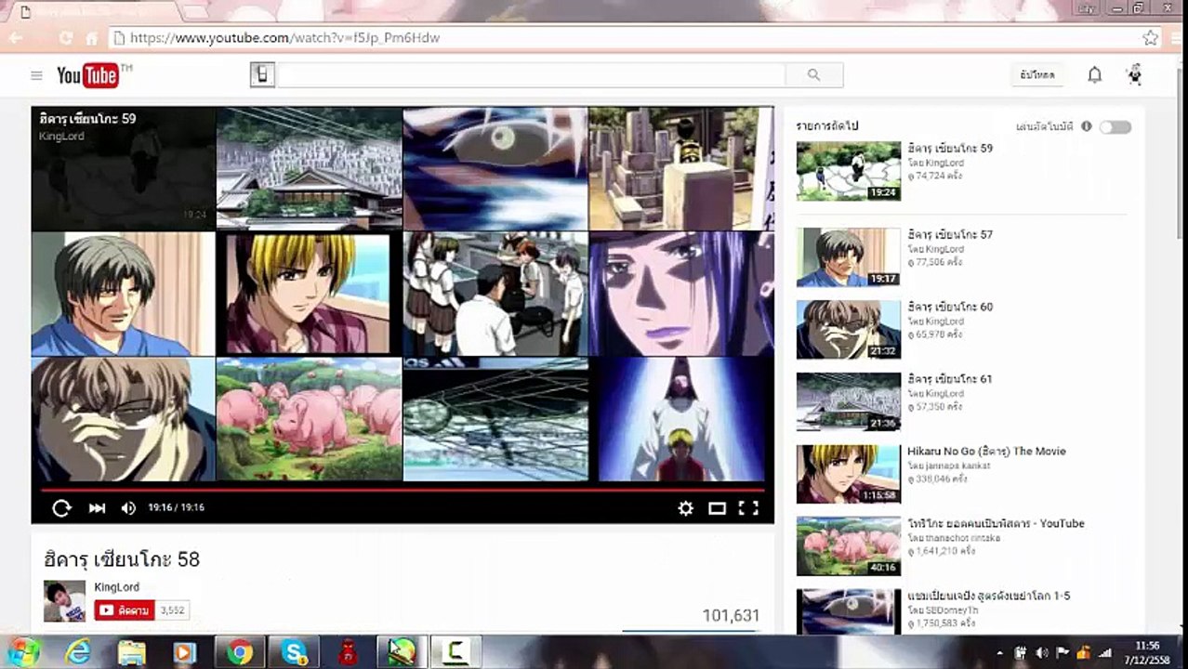Show hidden system tray icons arrow
The height and width of the screenshot is (669, 1188).
pyautogui.click(x=999, y=653)
